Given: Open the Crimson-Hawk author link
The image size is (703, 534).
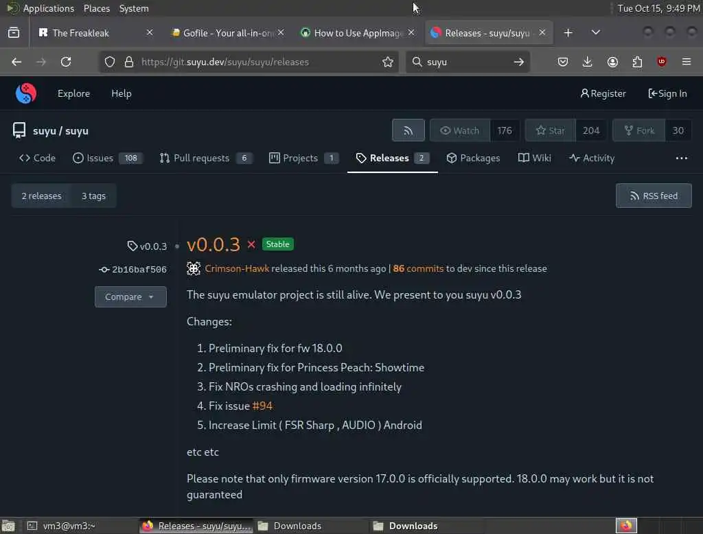Looking at the screenshot, I should pos(237,268).
